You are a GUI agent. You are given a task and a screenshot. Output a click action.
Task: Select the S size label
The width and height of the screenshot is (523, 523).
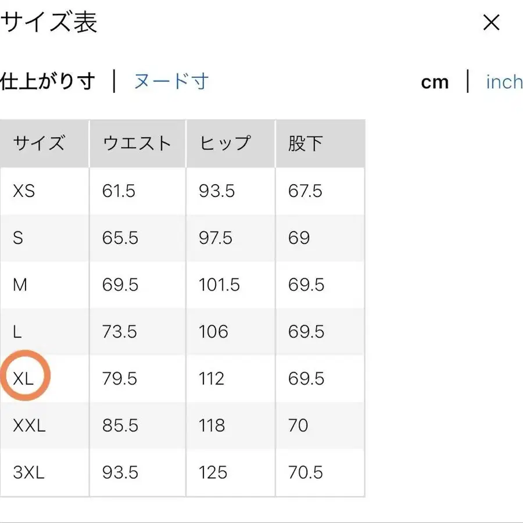pyautogui.click(x=18, y=238)
